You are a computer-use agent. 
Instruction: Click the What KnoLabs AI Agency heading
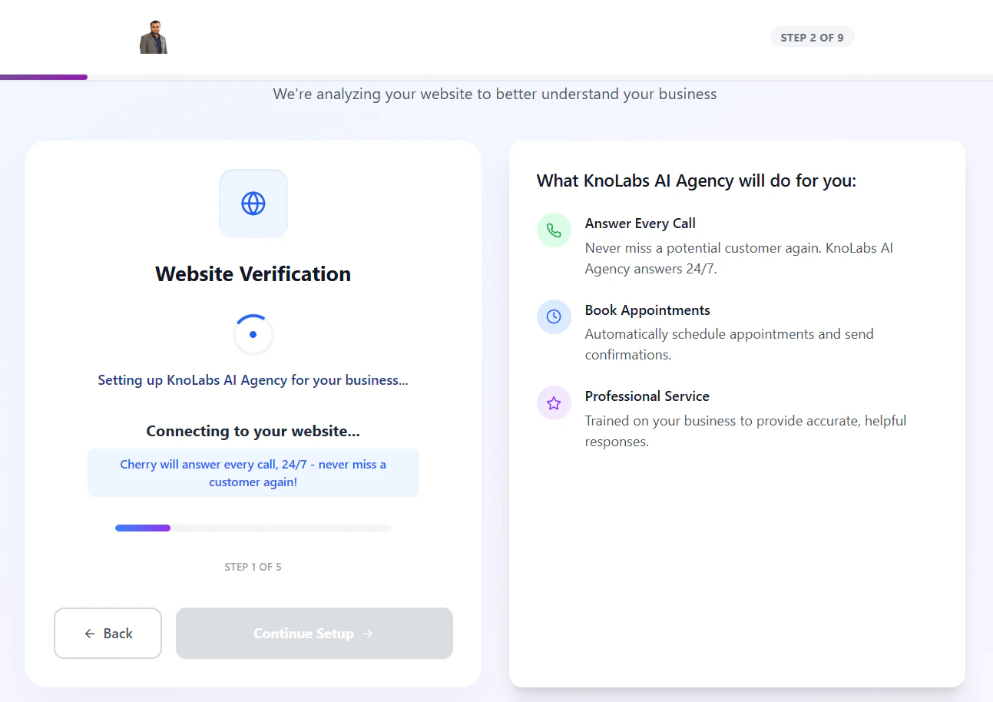(x=696, y=180)
